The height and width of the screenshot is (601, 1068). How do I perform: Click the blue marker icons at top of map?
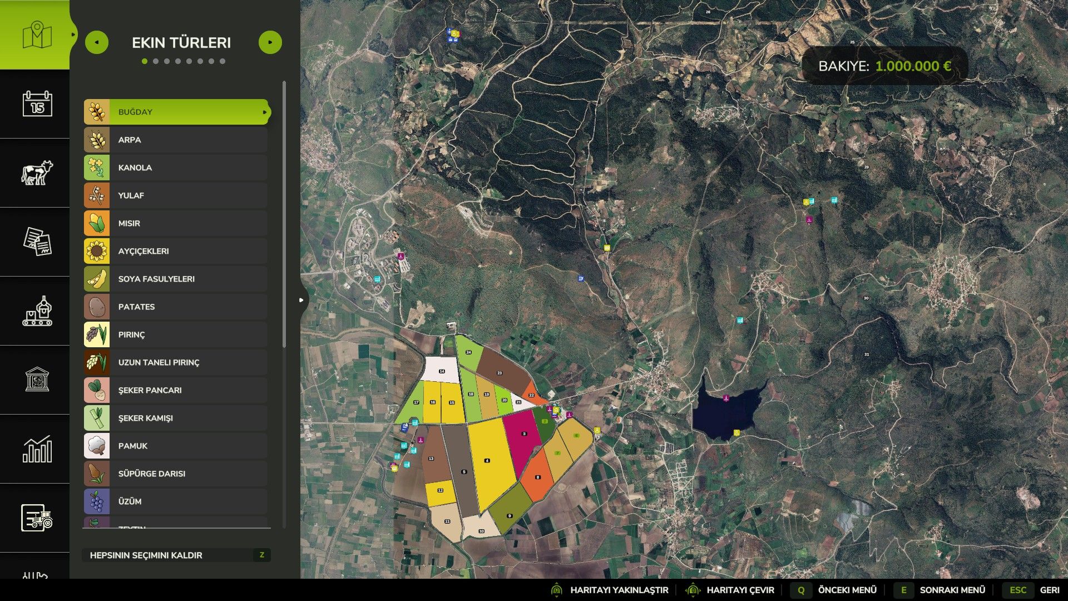(453, 36)
